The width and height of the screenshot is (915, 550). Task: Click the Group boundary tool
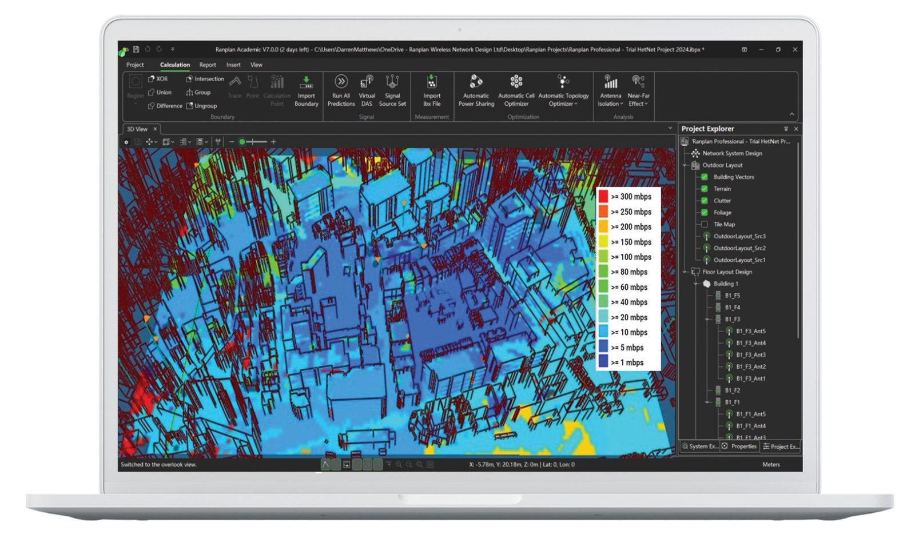pyautogui.click(x=198, y=92)
